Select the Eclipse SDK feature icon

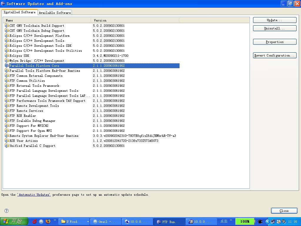point(7,56)
